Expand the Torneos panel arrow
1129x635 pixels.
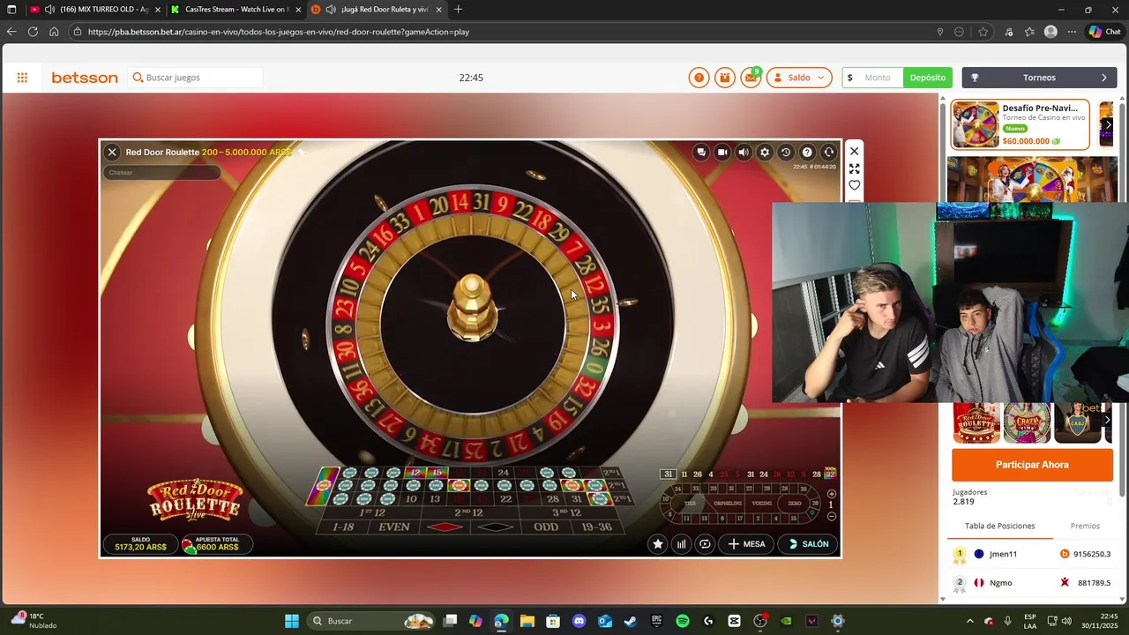(1103, 78)
